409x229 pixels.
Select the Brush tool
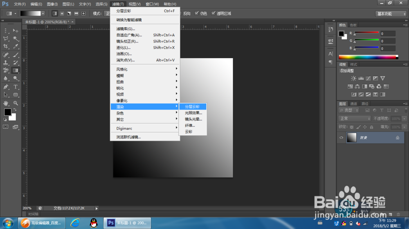point(16,55)
